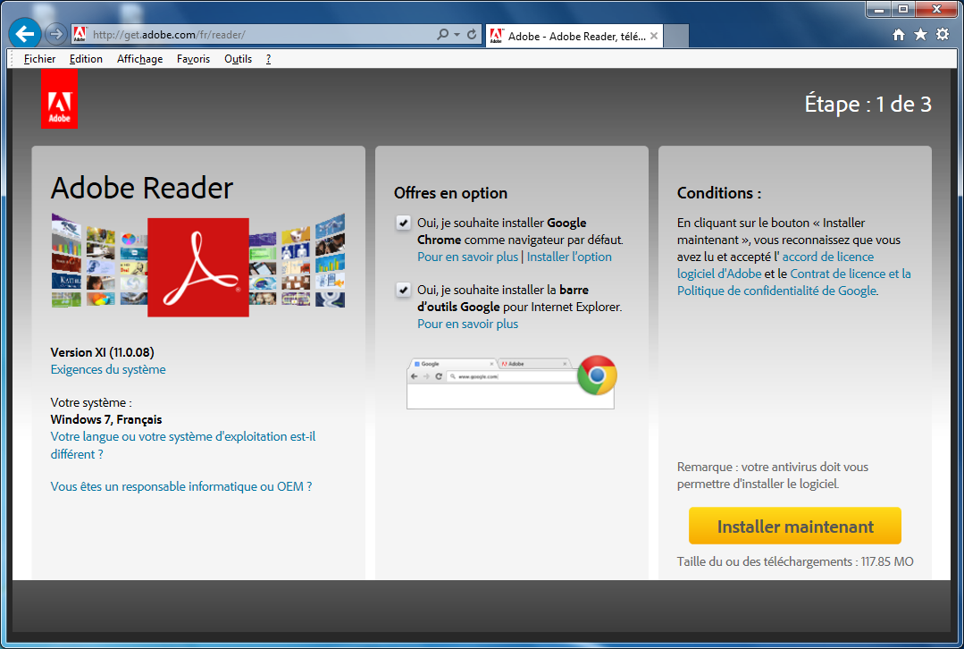Click the red Adobe logo
Viewport: 964px width, 649px height.
(x=59, y=98)
